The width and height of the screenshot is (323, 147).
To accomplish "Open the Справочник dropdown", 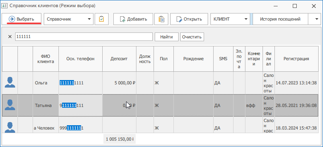I will click(x=68, y=19).
